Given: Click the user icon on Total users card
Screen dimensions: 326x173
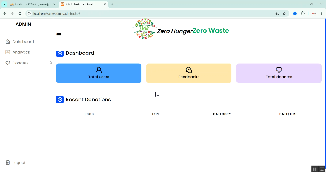Looking at the screenshot, I should [99, 70].
